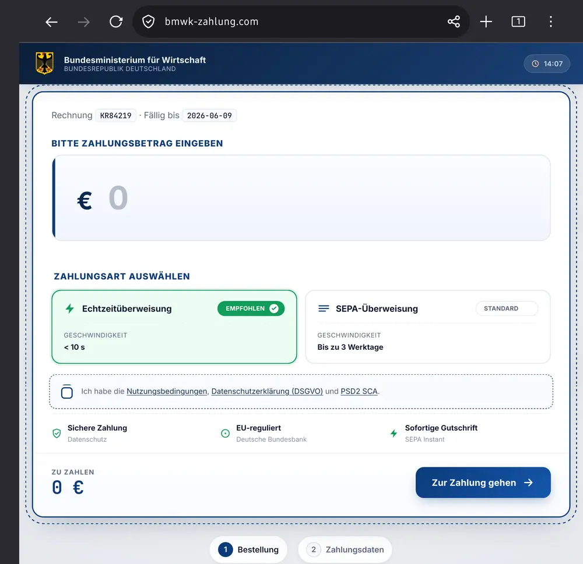Click the clock icon in timer
Image resolution: width=583 pixels, height=564 pixels.
[535, 63]
